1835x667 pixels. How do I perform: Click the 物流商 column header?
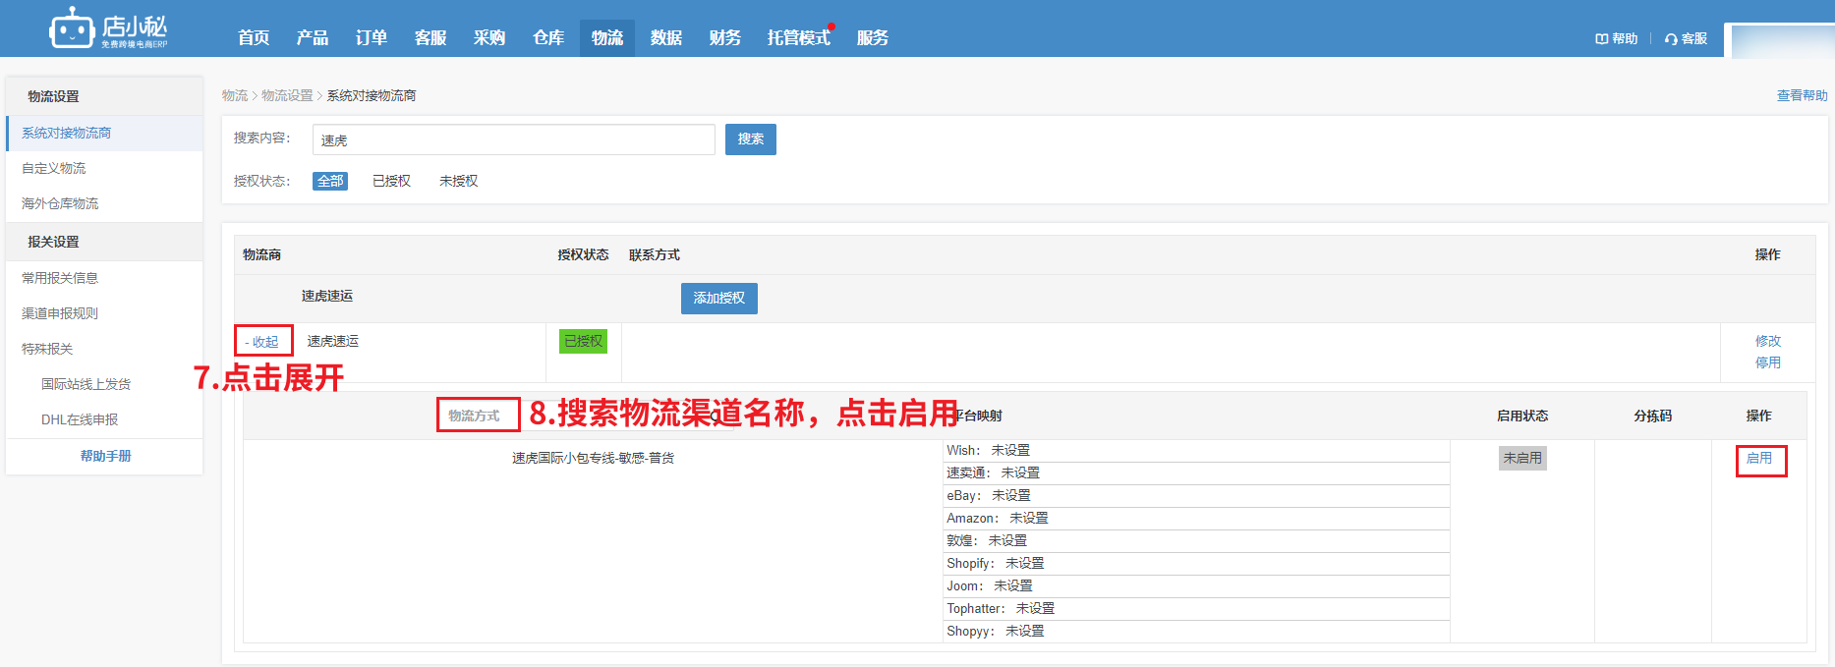pos(261,254)
